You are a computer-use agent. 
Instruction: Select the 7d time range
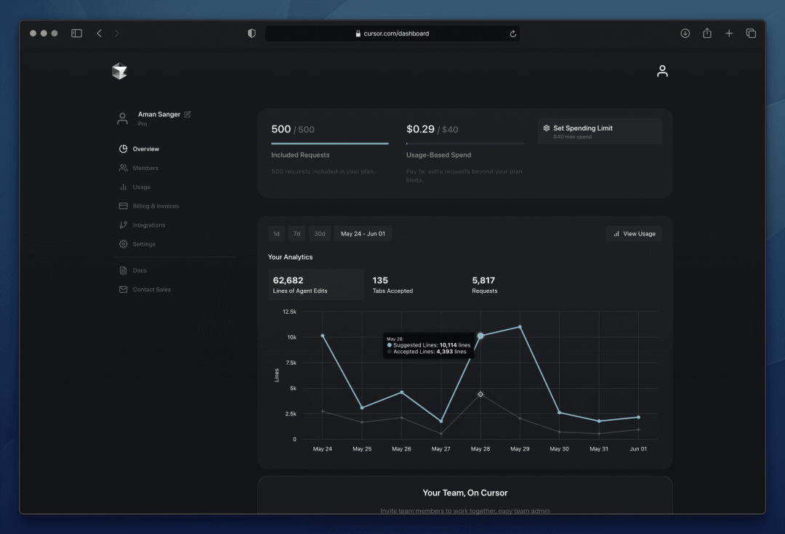[x=297, y=234]
